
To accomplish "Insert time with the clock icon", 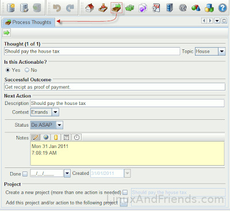I will (76, 137).
